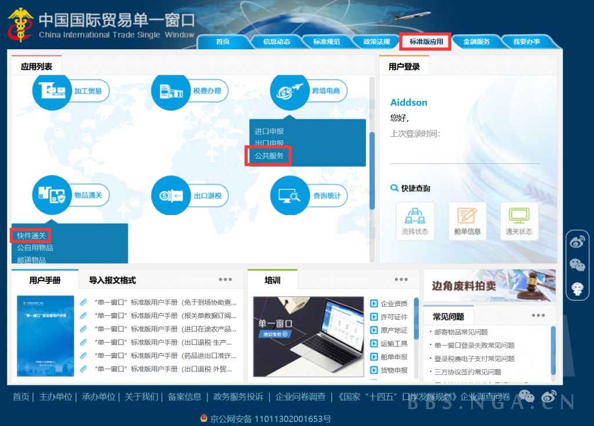Image resolution: width=594 pixels, height=426 pixels.
Task: Switch to the 用户手册 tab
Action: click(45, 280)
